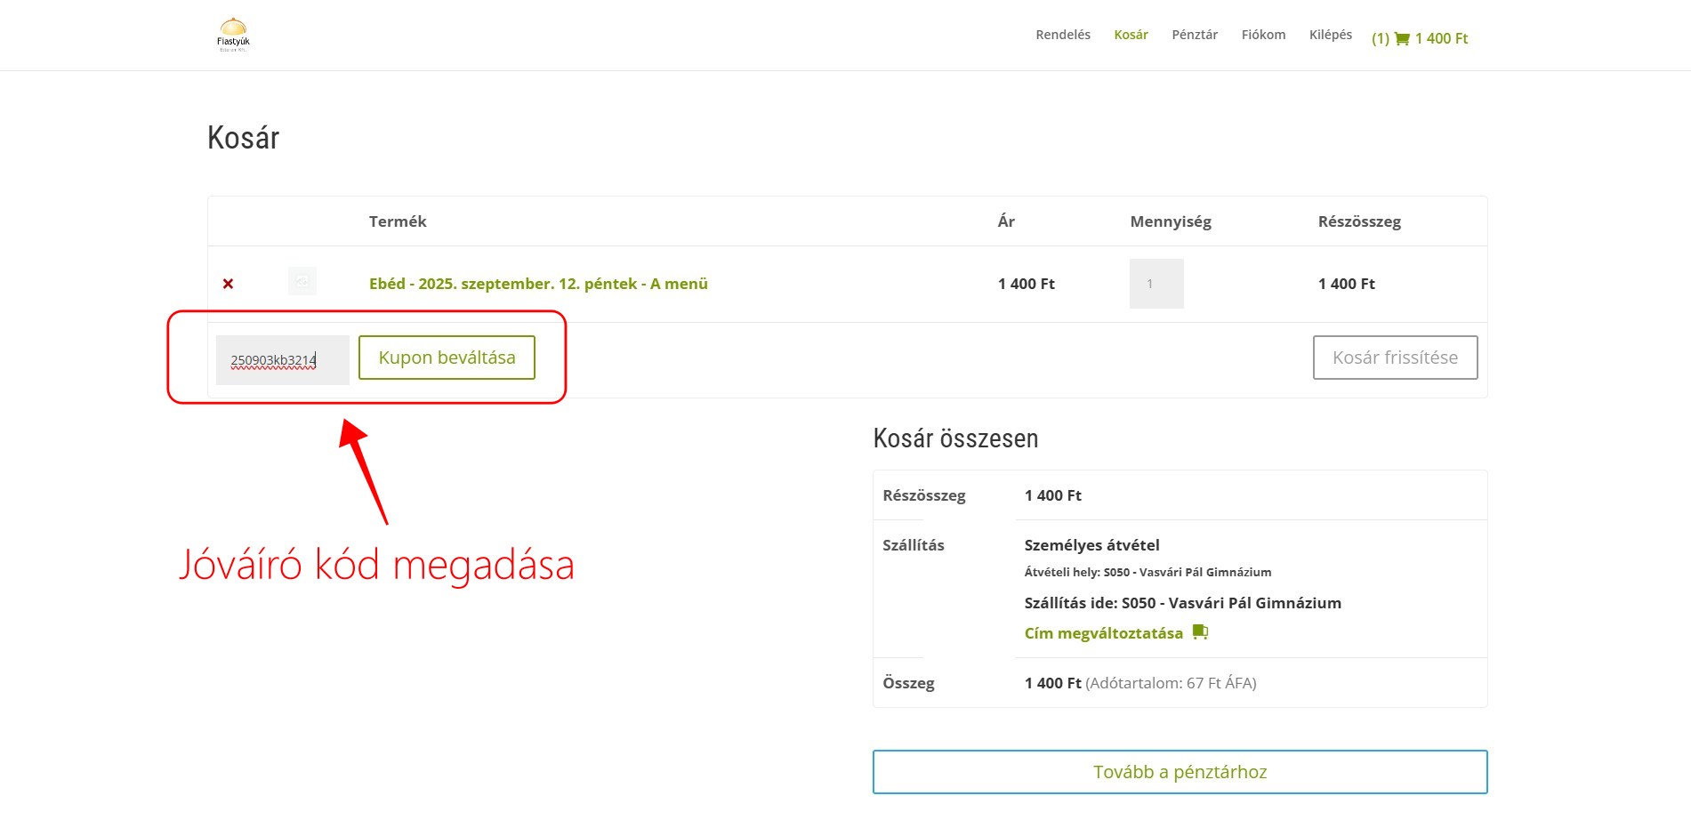Image resolution: width=1691 pixels, height=836 pixels.
Task: Proceed with the Tovább a pénztárhoz button
Action: (1180, 772)
